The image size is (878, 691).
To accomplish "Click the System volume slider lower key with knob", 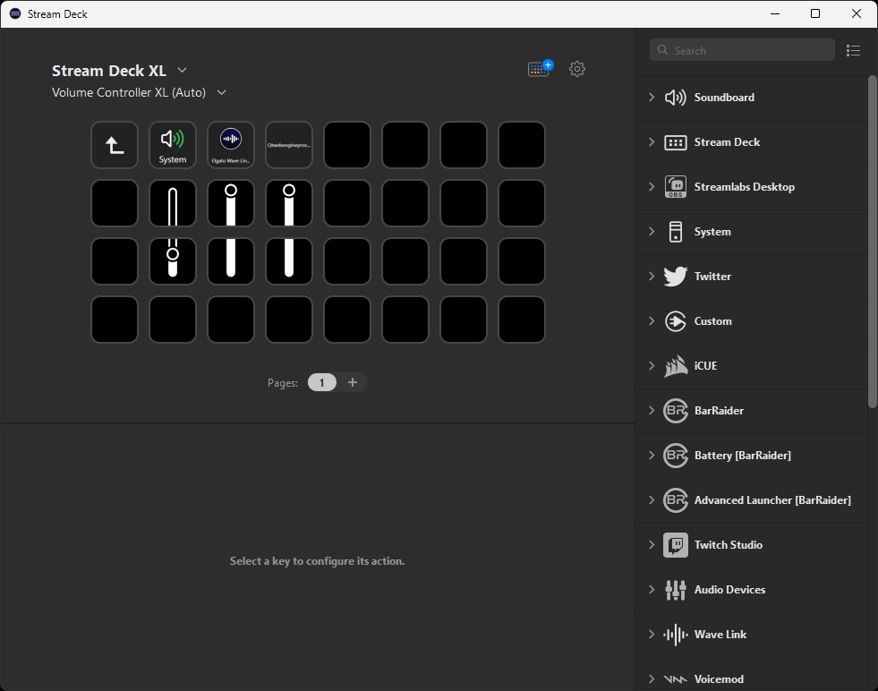I will click(x=173, y=261).
